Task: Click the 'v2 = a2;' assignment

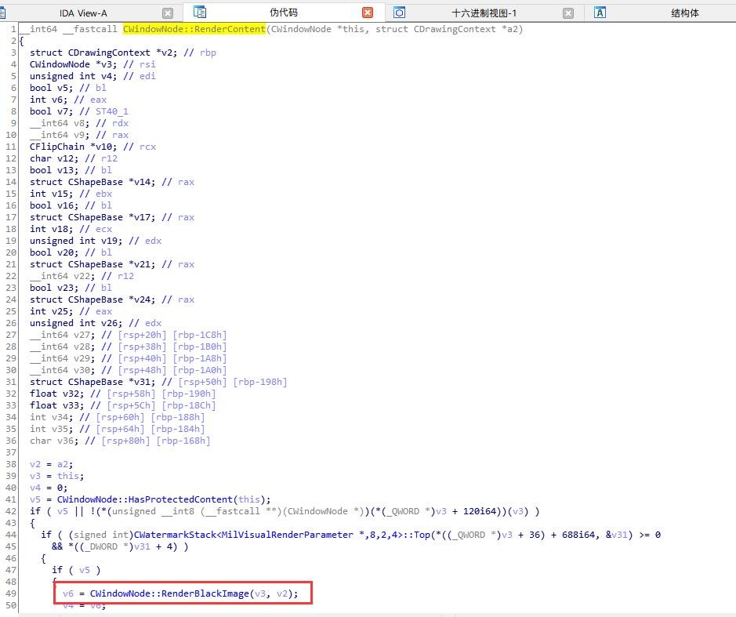Action: [51, 464]
